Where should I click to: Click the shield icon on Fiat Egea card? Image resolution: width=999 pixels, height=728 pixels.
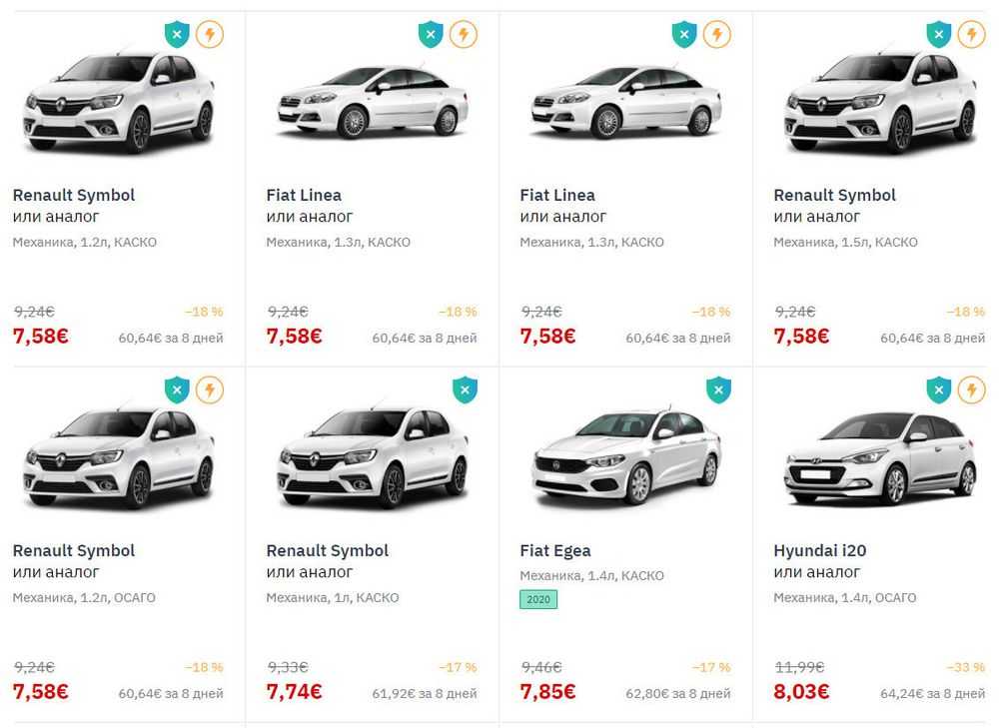(719, 390)
